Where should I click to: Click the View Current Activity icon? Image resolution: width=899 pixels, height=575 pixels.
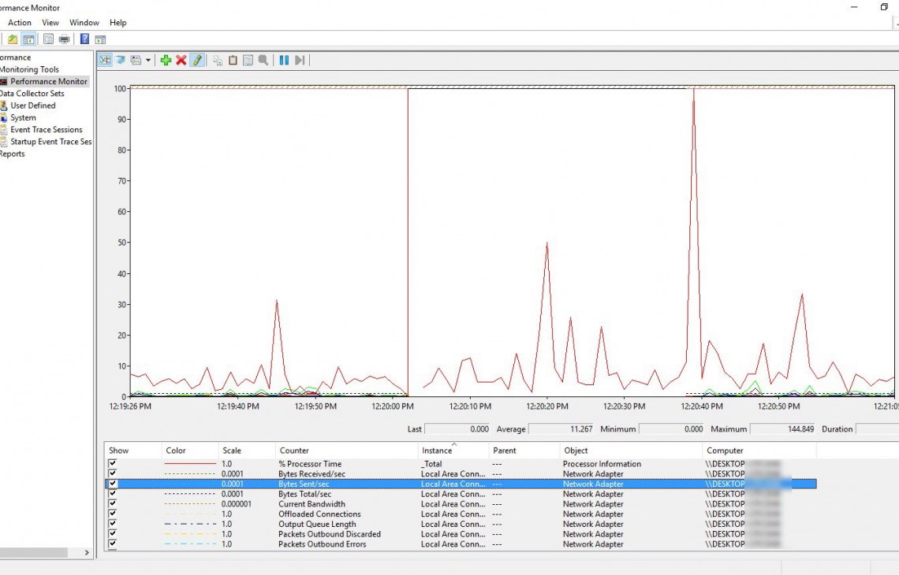(x=105, y=60)
